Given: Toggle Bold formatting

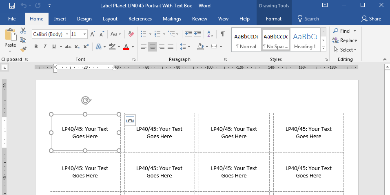Looking at the screenshot, I should (36, 47).
